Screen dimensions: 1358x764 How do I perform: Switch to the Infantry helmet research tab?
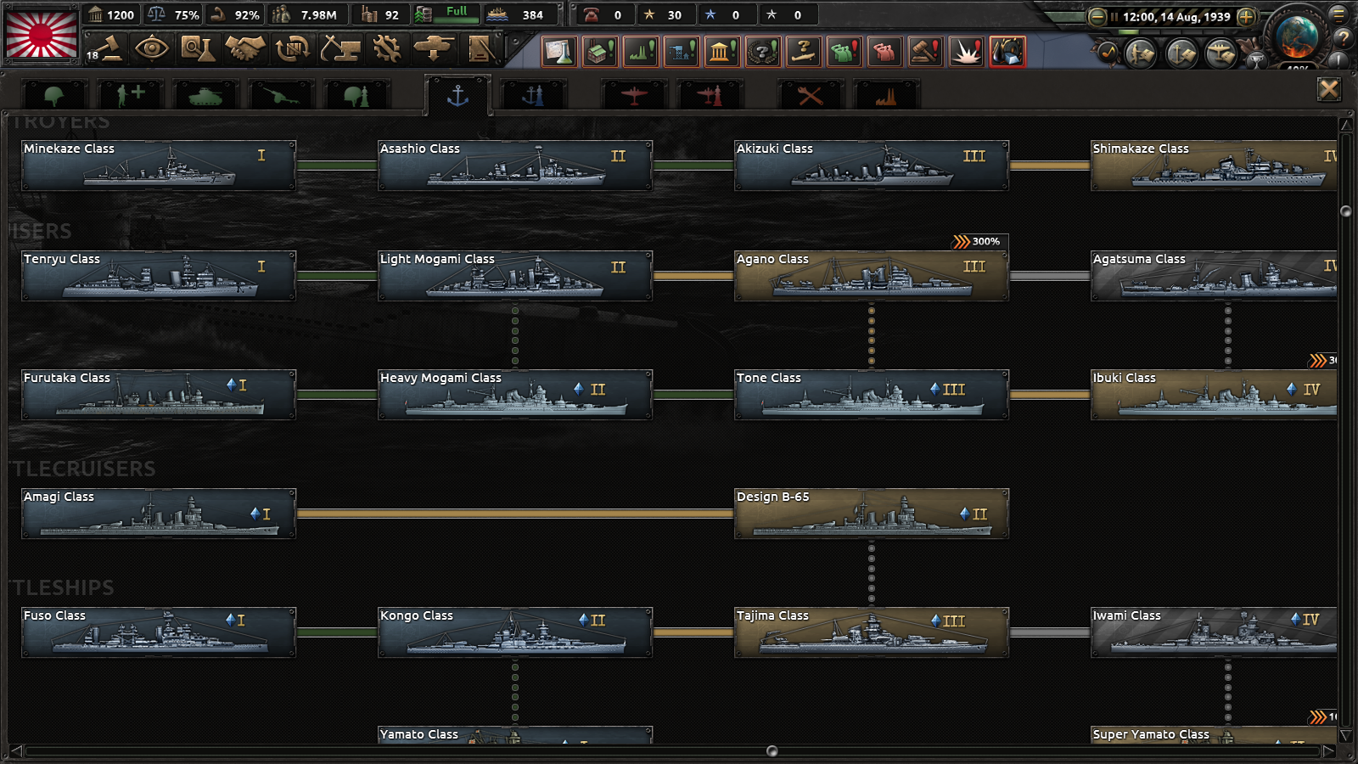[54, 95]
